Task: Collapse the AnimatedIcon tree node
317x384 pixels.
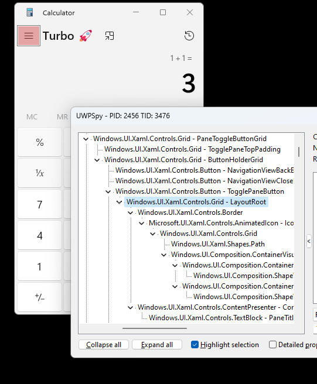Action: pos(141,223)
